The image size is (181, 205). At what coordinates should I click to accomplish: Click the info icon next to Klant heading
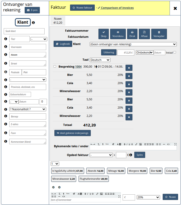pyautogui.click(x=33, y=22)
